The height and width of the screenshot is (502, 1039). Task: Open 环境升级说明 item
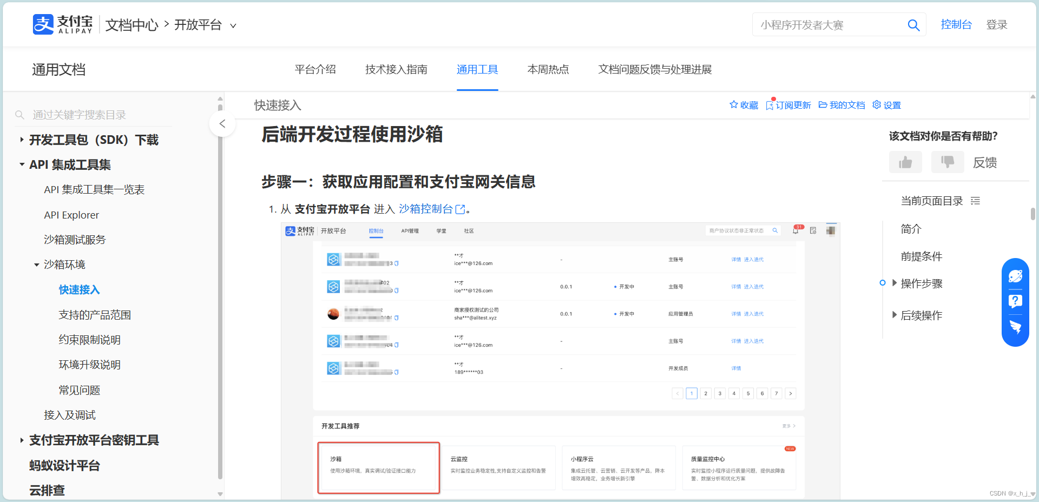click(89, 365)
